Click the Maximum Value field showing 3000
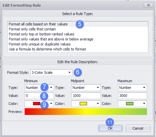Screen dimensions: 156x137 132,96
